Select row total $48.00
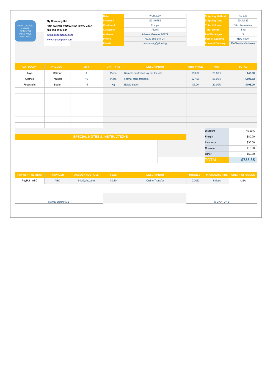Screen dimensions: 273x386 [x=243, y=73]
